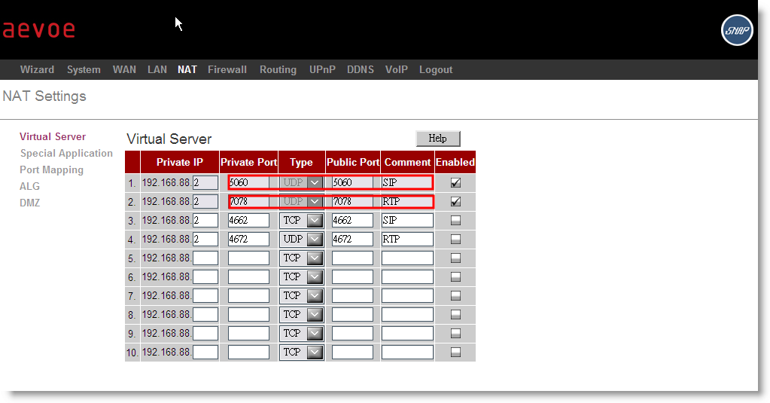Click the Private IP column header

[x=180, y=162]
